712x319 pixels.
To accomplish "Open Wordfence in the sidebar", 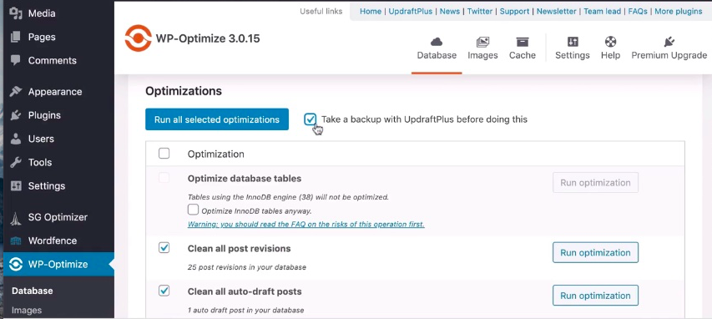I will click(53, 241).
